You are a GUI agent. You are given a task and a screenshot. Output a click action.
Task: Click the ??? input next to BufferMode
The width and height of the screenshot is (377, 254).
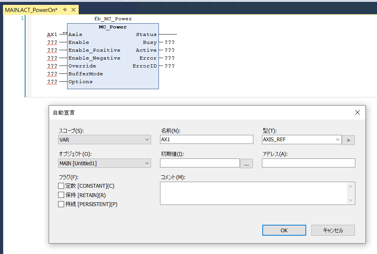[x=52, y=74]
